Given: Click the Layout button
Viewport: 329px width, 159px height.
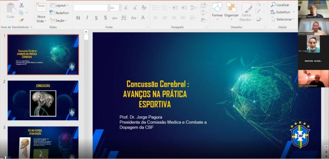Looking at the screenshot, I should tap(58, 5).
